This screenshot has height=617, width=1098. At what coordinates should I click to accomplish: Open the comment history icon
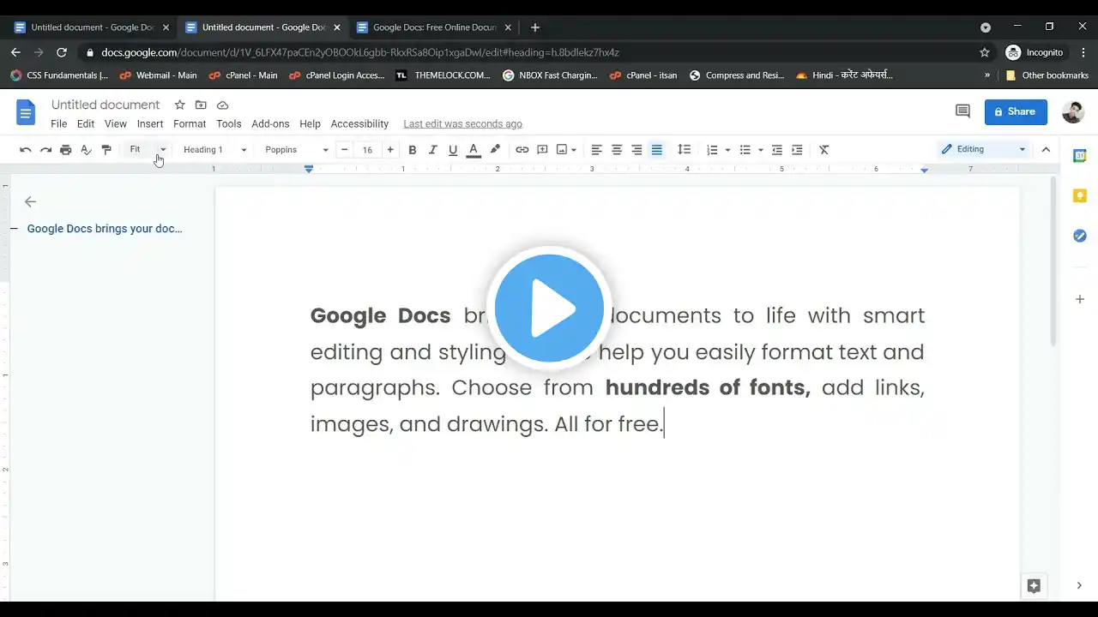coord(962,111)
